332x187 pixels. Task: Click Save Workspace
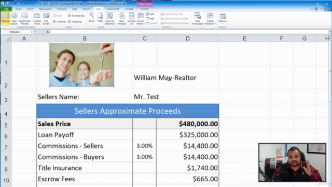[197, 19]
